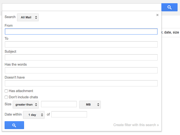Open the All Mail search scope dropdown
The image size is (180, 135).
[x=28, y=18]
